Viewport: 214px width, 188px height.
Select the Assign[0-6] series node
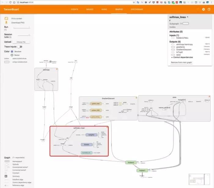point(182,101)
